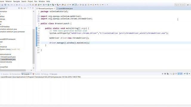Collapse All in Package Explorer toolbar
This screenshot has width=191, height=107.
tap(19, 8)
